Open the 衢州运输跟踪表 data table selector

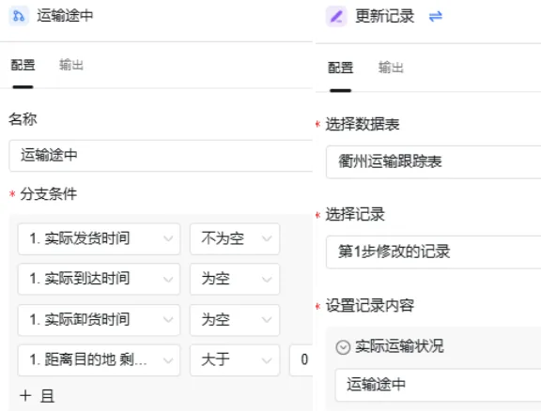point(434,161)
